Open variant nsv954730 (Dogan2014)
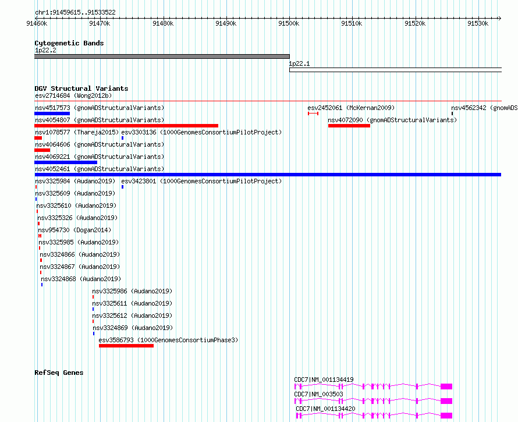518x422 pixels. coord(74,230)
